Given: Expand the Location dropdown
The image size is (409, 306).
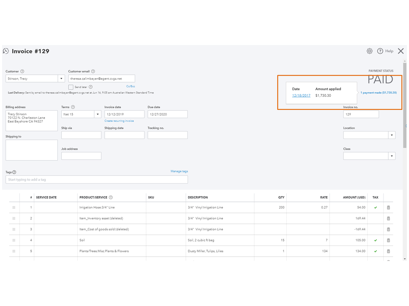Looking at the screenshot, I should click(x=392, y=135).
